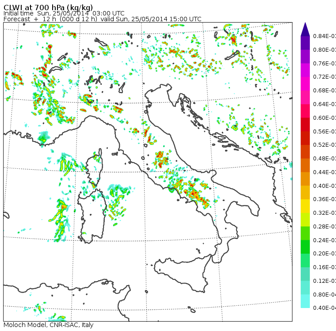The width and height of the screenshot is (336, 331).
Task: Pick the magenta swatch between 0.72E and 0.76E
Action: click(305, 70)
